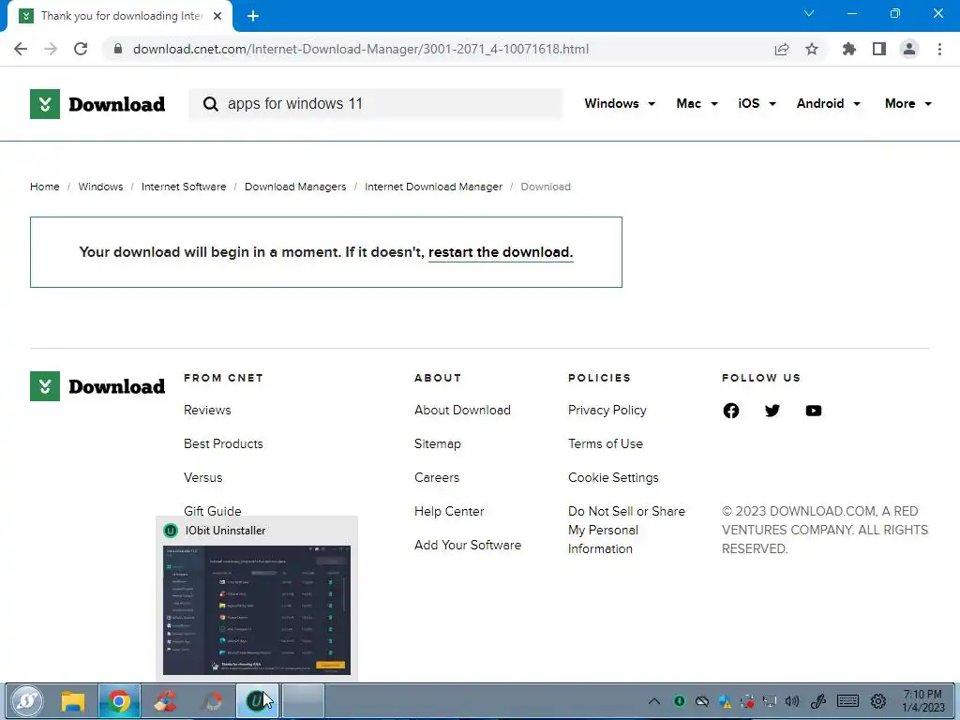Open the settings gear in system tray
Image resolution: width=960 pixels, height=720 pixels.
[878, 701]
